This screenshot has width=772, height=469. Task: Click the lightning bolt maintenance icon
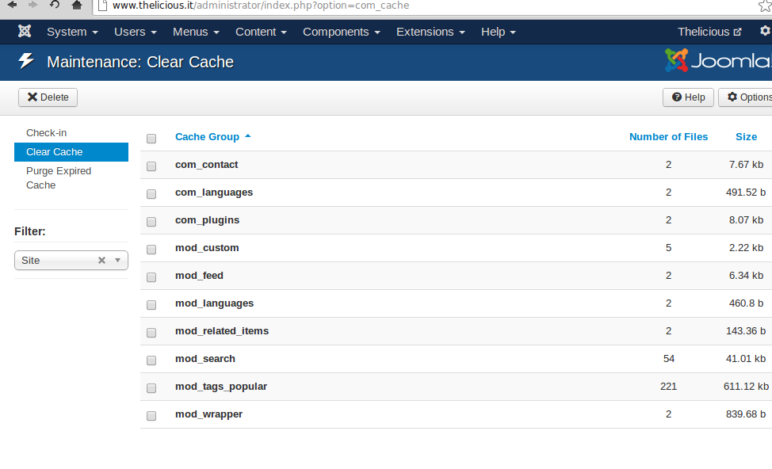[26, 61]
